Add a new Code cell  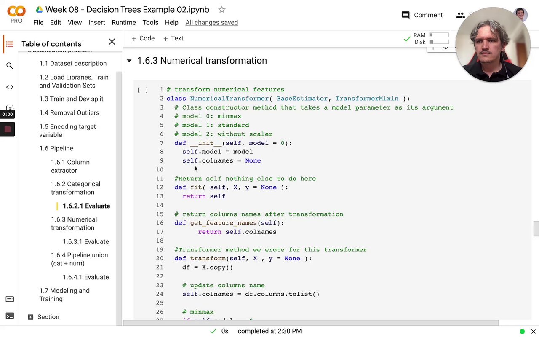tap(143, 38)
